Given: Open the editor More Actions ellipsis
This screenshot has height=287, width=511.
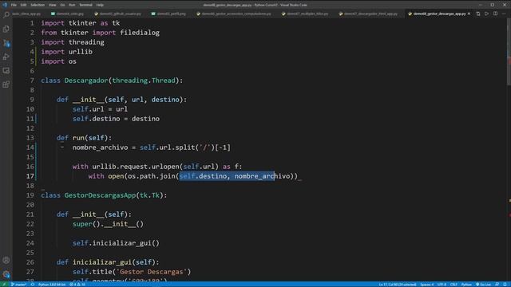Looking at the screenshot, I should click(504, 14).
